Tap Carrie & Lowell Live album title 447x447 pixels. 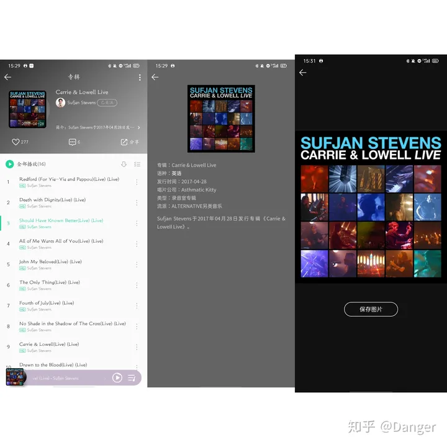(x=82, y=92)
